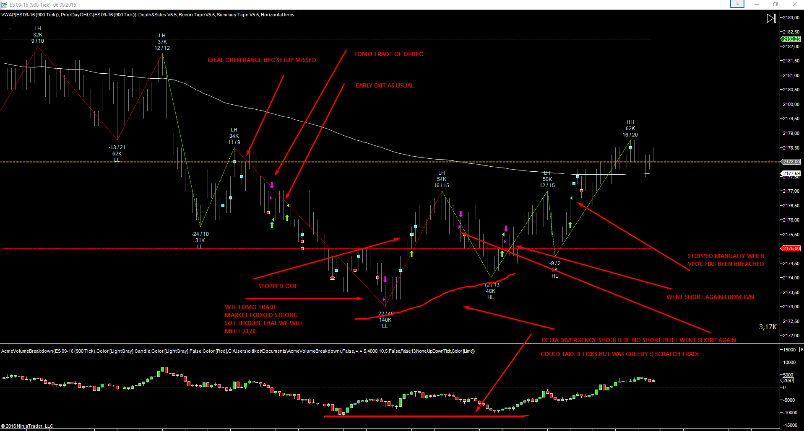Select the 'STOPPED OUT' note
The height and width of the screenshot is (431, 804).
[278, 286]
